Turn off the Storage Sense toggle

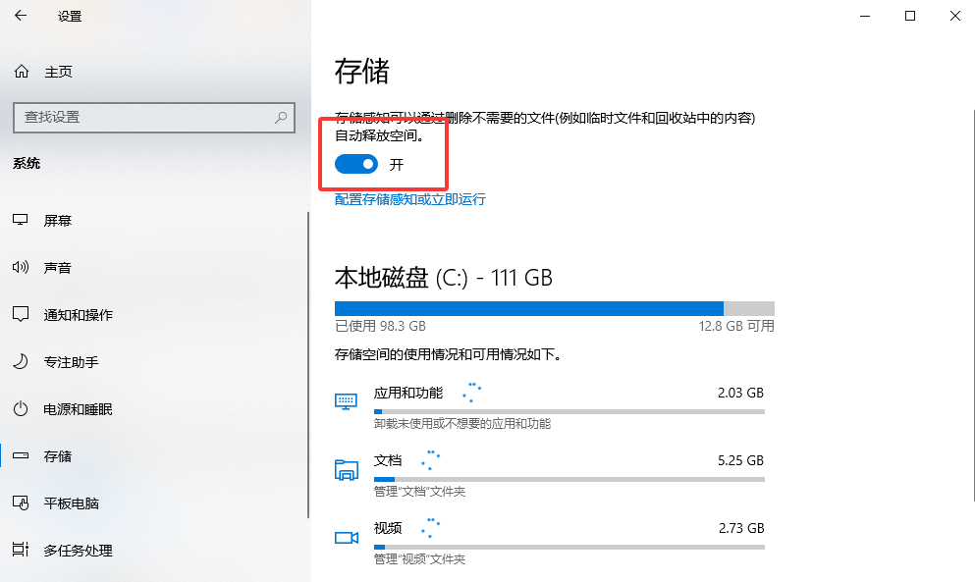click(x=355, y=165)
